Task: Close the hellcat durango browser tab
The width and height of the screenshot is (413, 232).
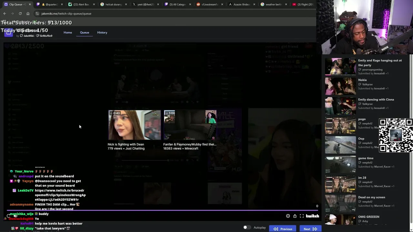Action: click(126, 5)
